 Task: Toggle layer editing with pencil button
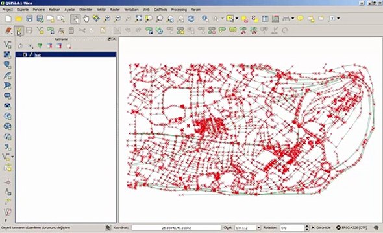[x=19, y=30]
